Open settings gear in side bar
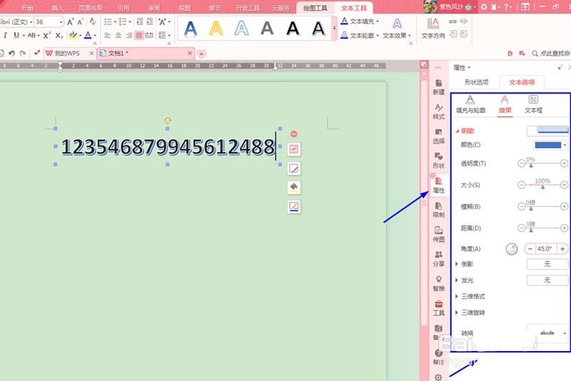571x381 pixels. pyautogui.click(x=438, y=377)
